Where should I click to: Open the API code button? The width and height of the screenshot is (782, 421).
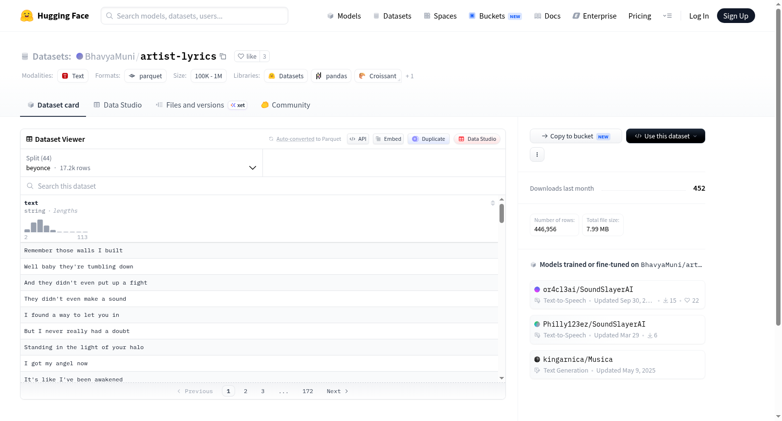tap(358, 139)
